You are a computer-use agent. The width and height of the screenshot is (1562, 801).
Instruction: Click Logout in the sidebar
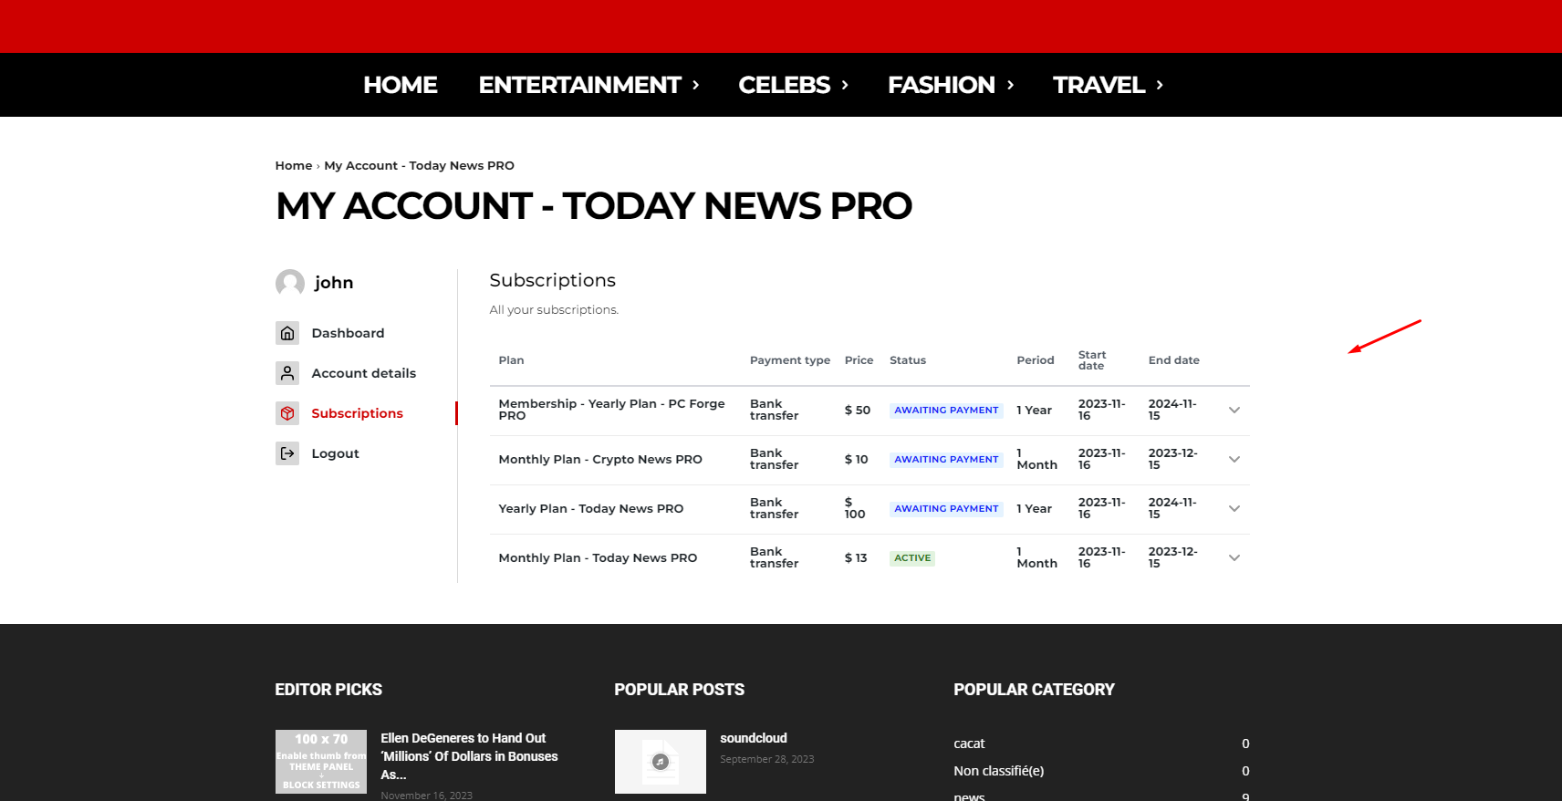tap(335, 453)
